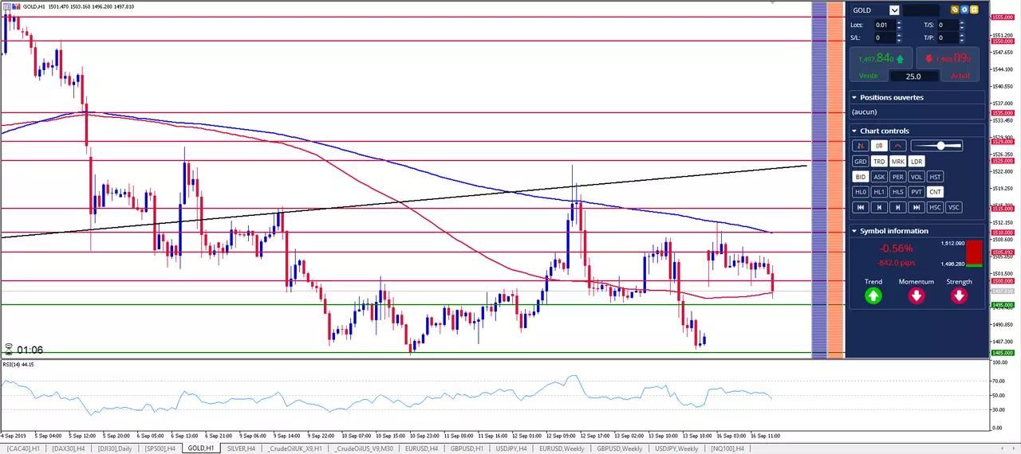Increase the Lots value with the up arrow

pos(899,22)
